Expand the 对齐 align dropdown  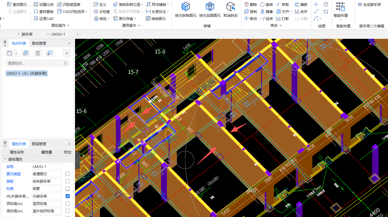[x=291, y=11]
